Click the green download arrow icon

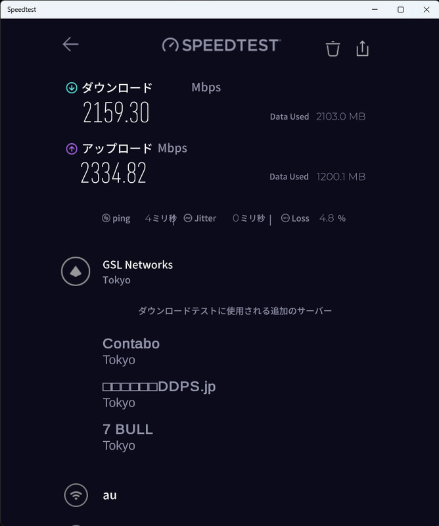(71, 86)
